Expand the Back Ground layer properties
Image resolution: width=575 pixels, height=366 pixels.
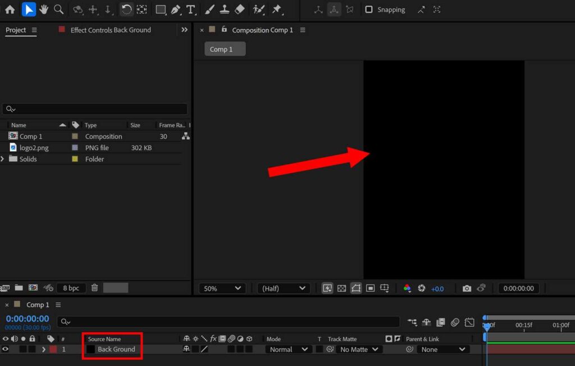[44, 350]
